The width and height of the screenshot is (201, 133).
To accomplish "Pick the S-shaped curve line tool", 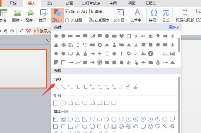I will tap(121, 87).
